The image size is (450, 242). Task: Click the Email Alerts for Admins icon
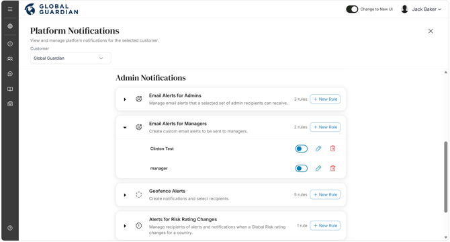tap(138, 99)
